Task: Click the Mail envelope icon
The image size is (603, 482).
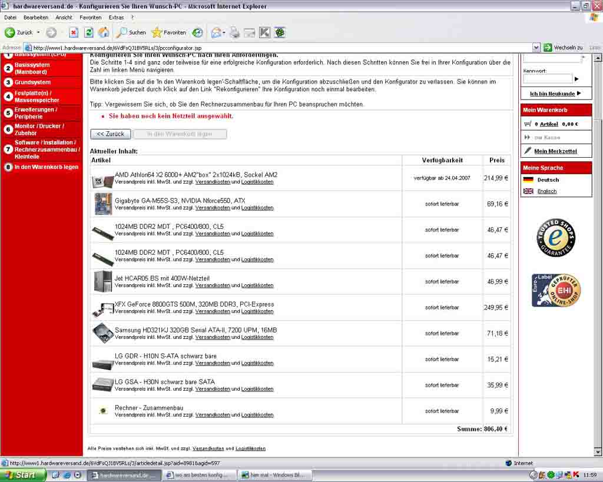Action: (216, 33)
